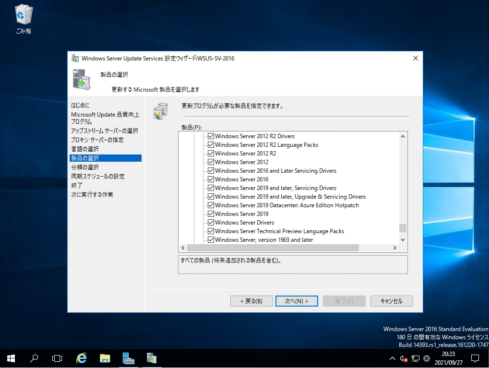Open Task View on the taskbar

point(57,359)
